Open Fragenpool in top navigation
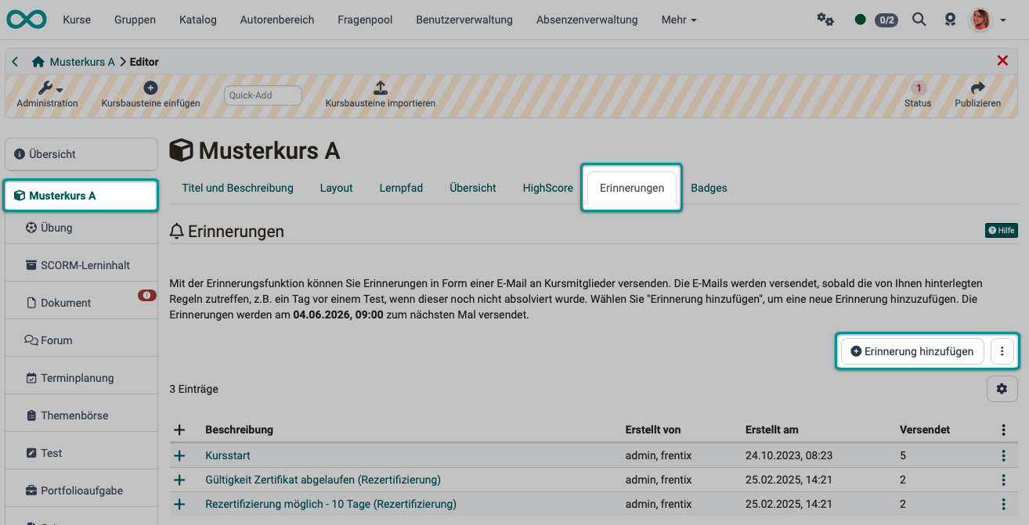The height and width of the screenshot is (525, 1029). pyautogui.click(x=365, y=20)
